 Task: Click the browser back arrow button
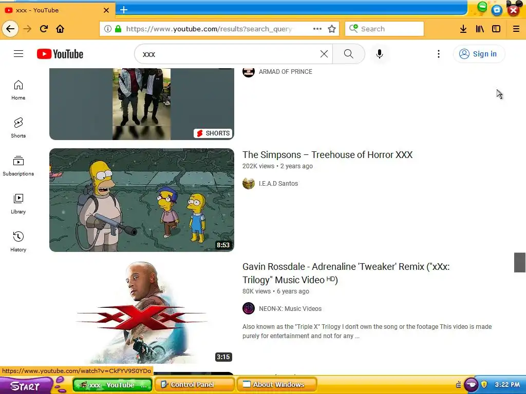tap(10, 29)
